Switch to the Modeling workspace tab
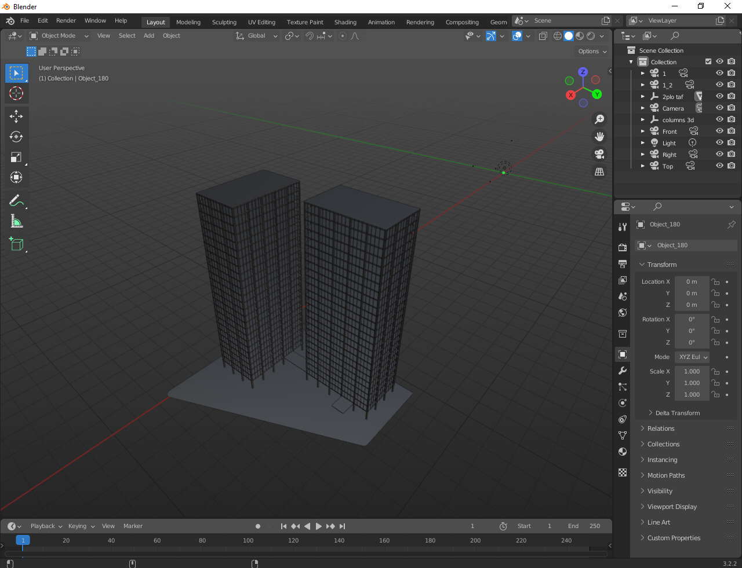Viewport: 742px width, 568px height. point(188,22)
